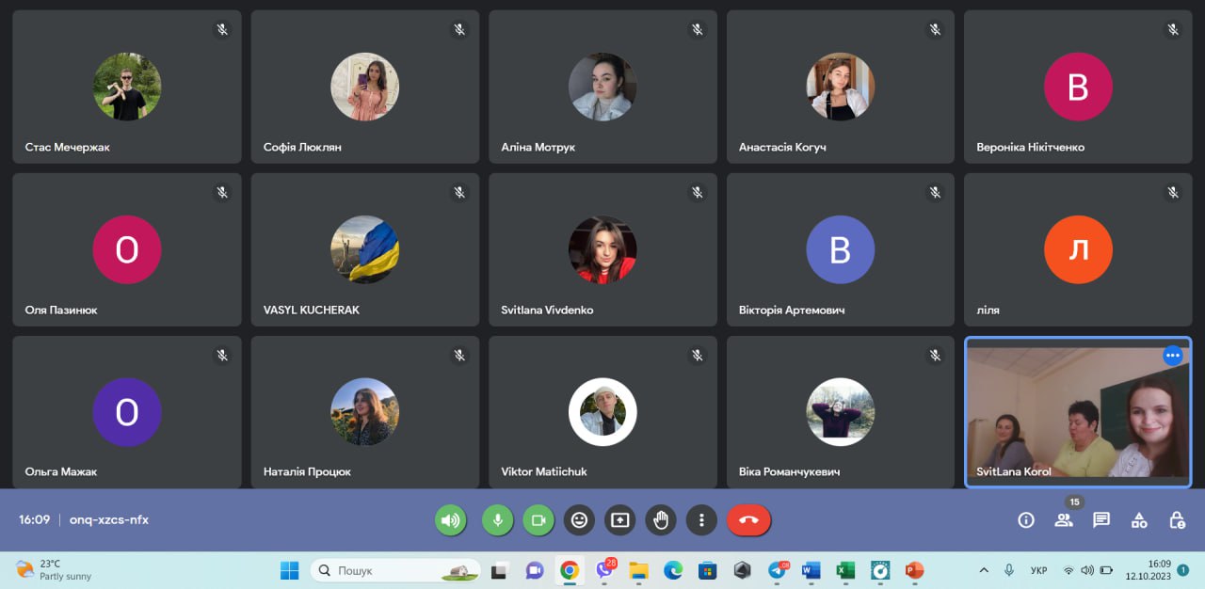
Task: Turn off the camera in the call bar
Action: point(538,519)
